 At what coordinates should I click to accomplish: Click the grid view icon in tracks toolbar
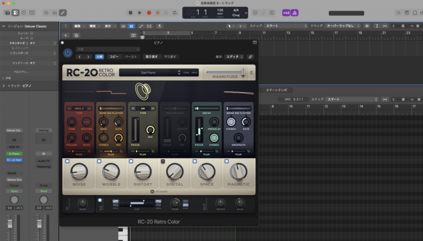(123, 26)
